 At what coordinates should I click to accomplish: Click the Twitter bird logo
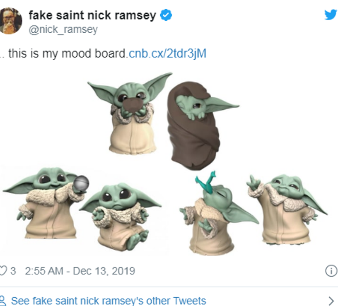[x=330, y=15]
